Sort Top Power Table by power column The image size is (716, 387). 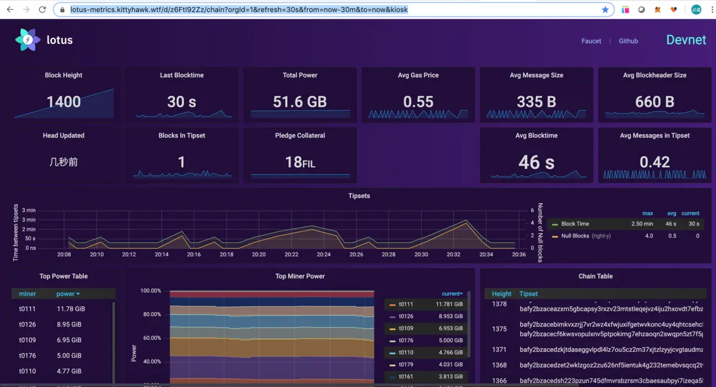[x=68, y=294]
